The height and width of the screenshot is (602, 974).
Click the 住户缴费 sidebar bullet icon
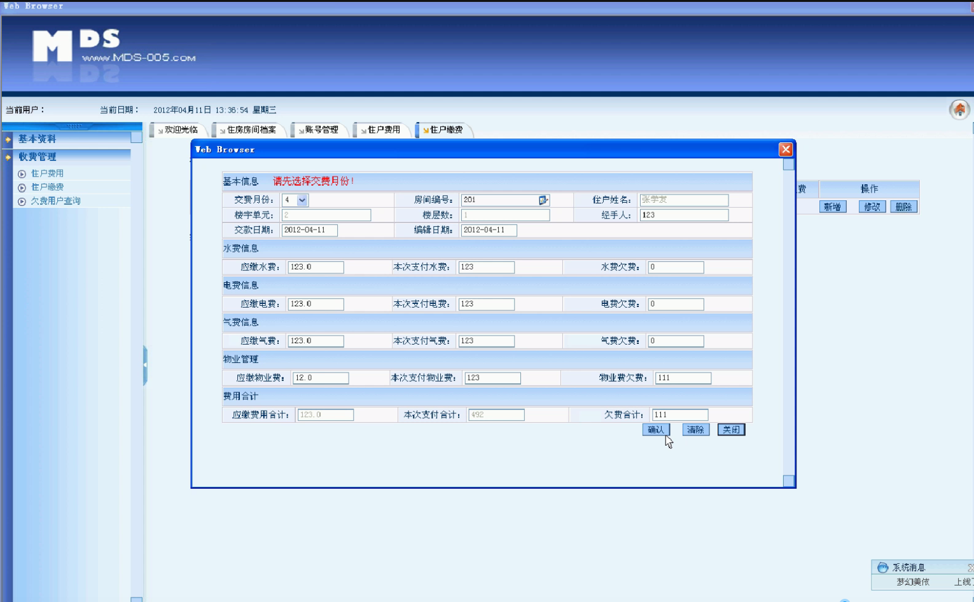22,188
